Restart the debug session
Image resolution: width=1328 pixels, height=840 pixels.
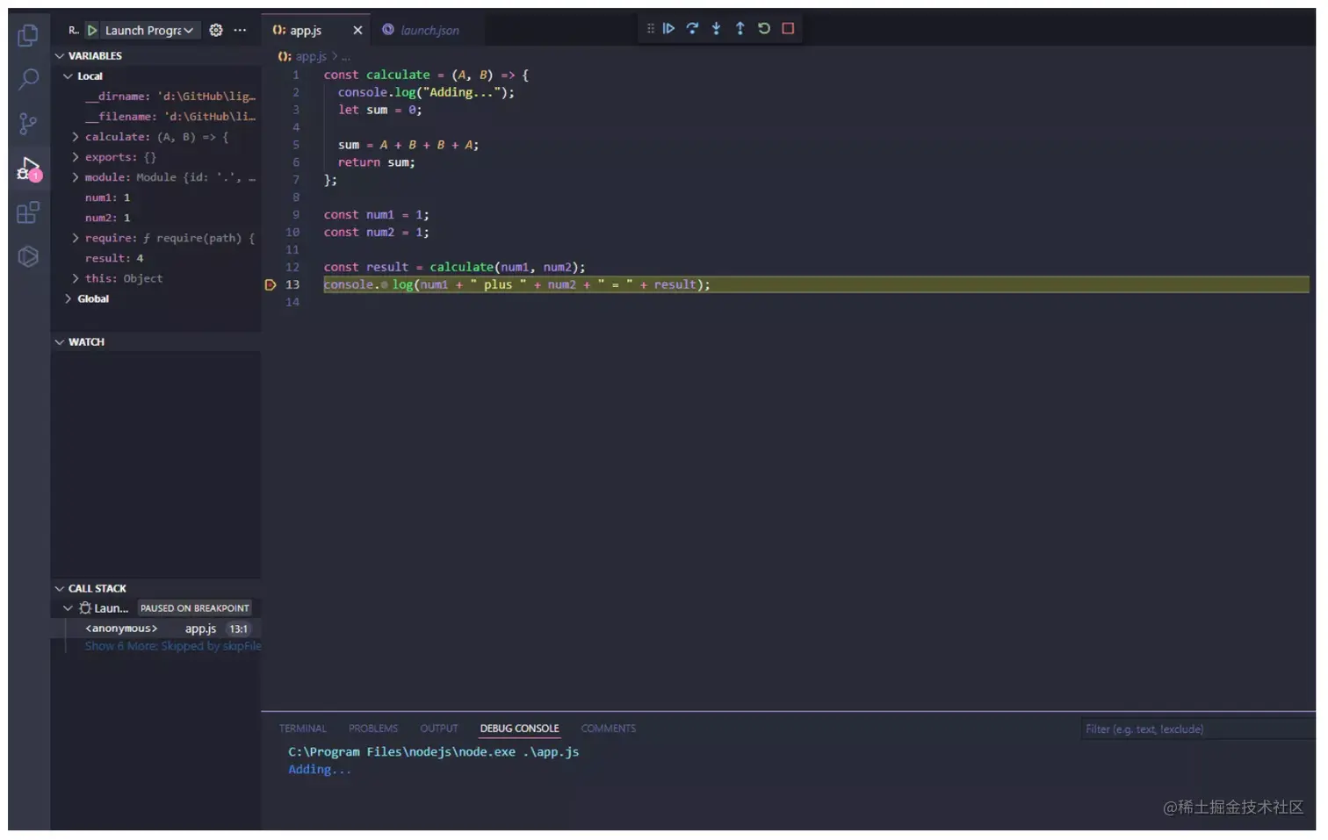(x=763, y=29)
